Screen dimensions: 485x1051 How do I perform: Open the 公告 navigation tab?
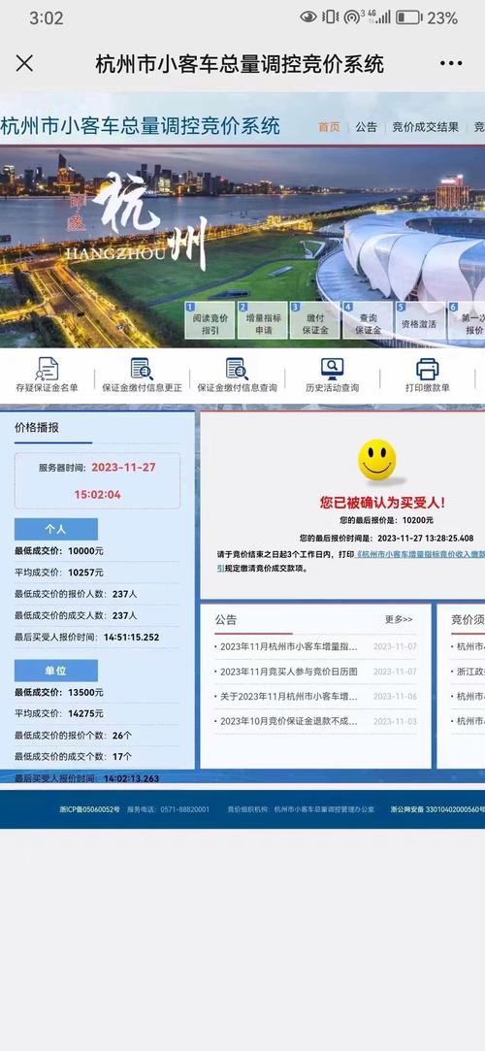pyautogui.click(x=367, y=127)
